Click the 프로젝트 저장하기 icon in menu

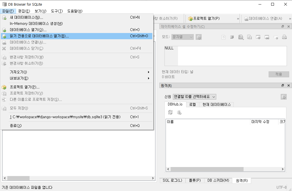(4, 93)
